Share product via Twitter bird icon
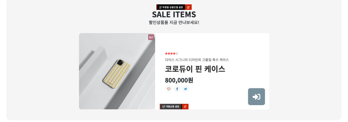348x122 pixels. 186,89
